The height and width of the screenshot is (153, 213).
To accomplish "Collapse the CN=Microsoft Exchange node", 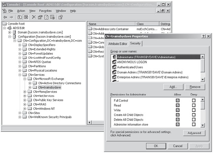I will click(25, 79).
